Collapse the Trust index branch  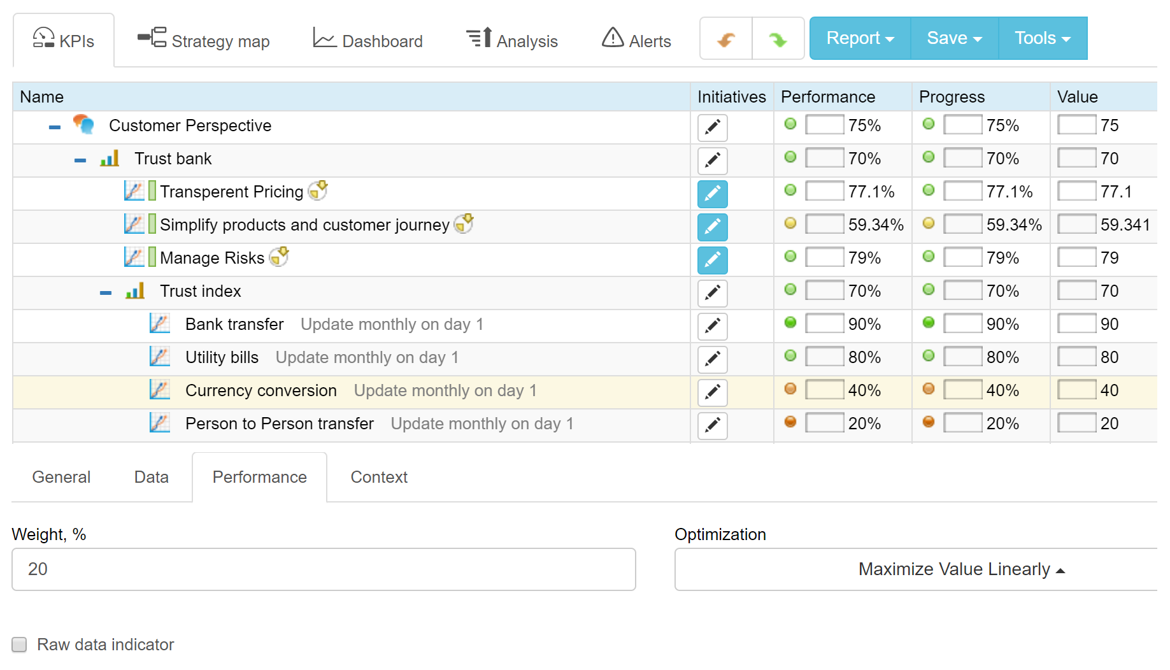tap(104, 291)
